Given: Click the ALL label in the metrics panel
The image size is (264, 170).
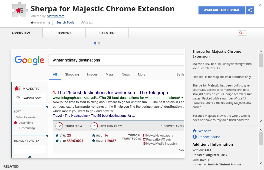Looking at the screenshot, I should pos(181,150).
